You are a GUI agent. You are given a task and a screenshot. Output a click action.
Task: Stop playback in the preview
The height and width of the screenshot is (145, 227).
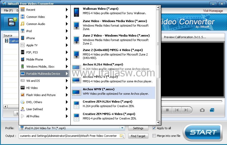pos(167,110)
